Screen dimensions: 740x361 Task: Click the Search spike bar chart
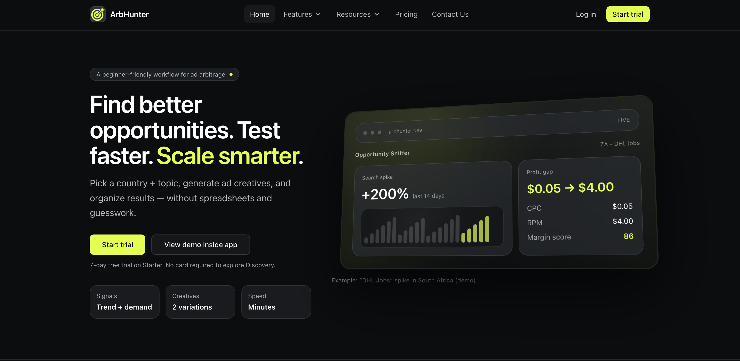coord(432,227)
